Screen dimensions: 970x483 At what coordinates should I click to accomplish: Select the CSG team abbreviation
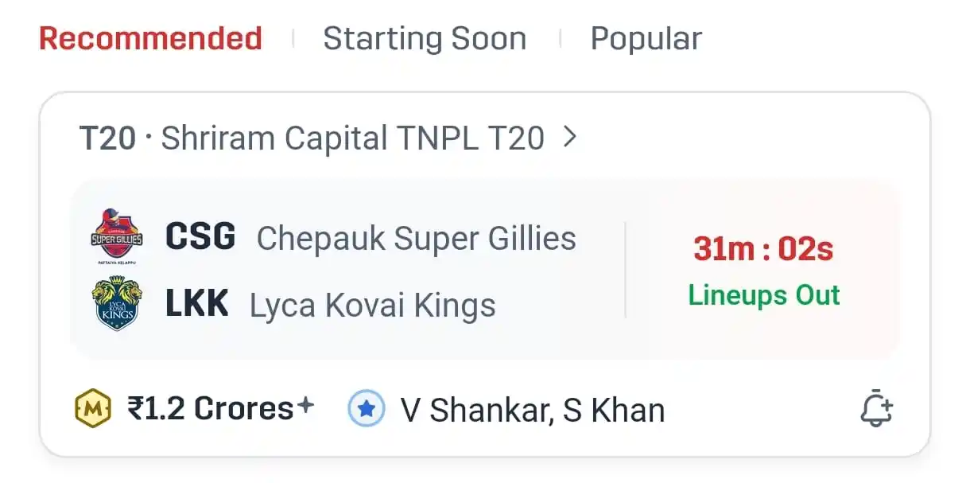click(200, 237)
